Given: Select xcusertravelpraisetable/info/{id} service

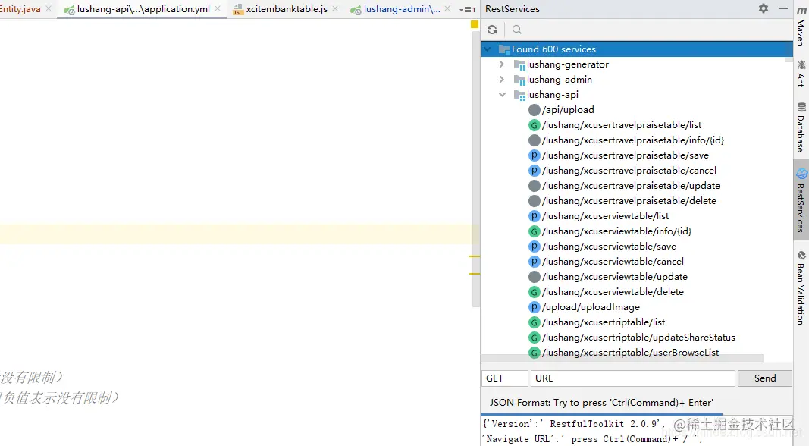Looking at the screenshot, I should (633, 140).
